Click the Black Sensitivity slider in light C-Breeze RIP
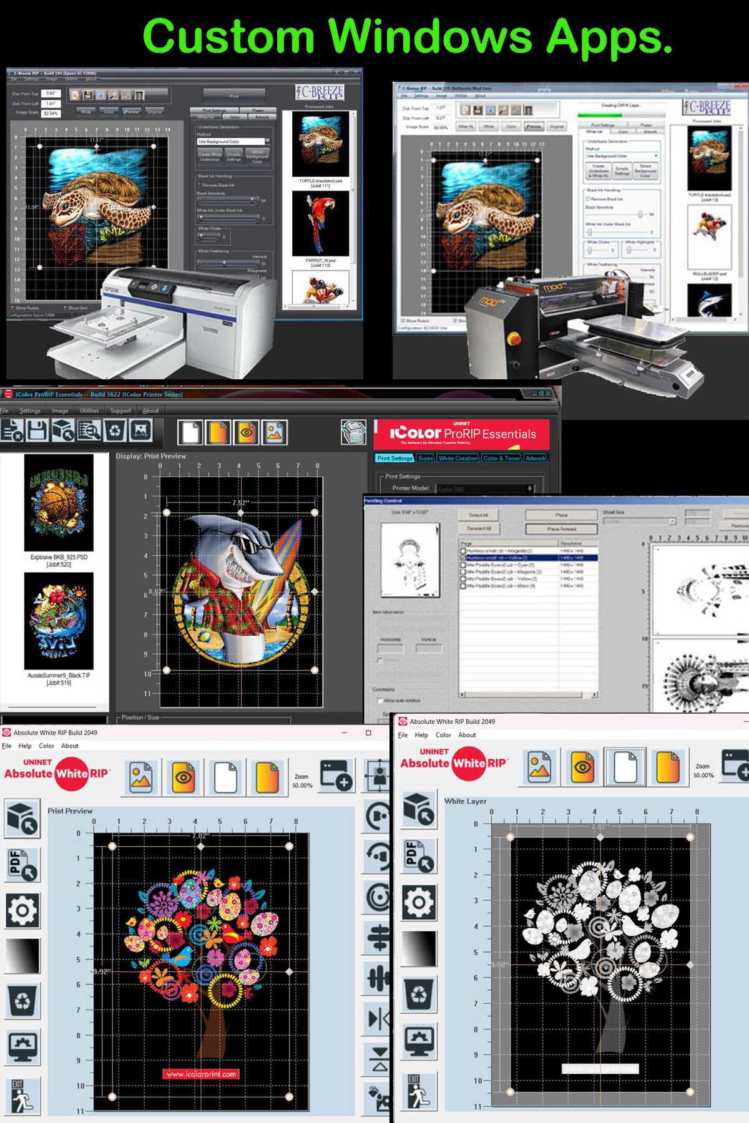The width and height of the screenshot is (749, 1123). point(617,214)
